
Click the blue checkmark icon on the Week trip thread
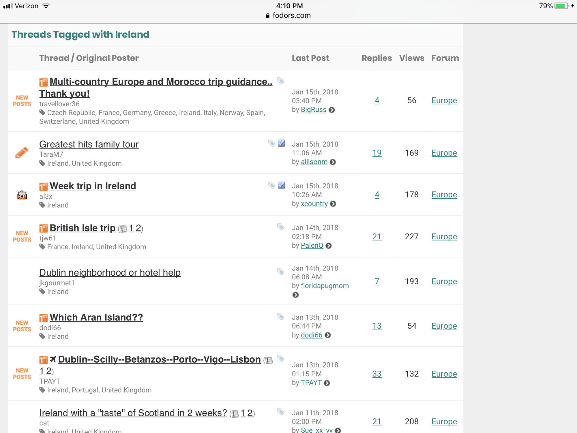point(281,185)
